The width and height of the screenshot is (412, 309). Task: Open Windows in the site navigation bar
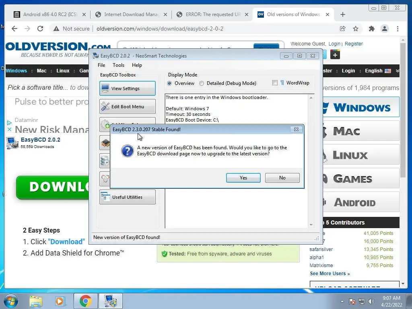point(16,71)
